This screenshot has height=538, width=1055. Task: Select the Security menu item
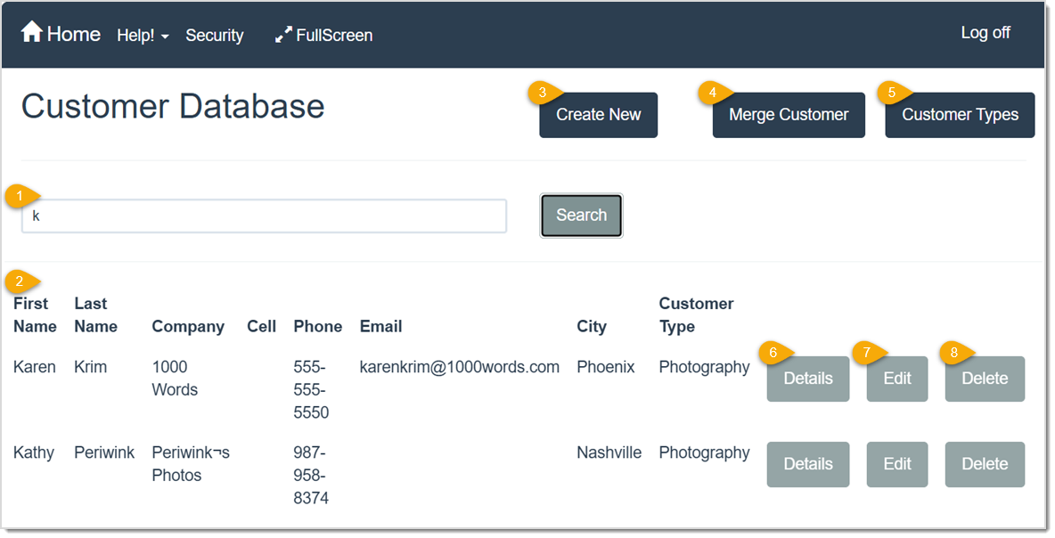214,36
